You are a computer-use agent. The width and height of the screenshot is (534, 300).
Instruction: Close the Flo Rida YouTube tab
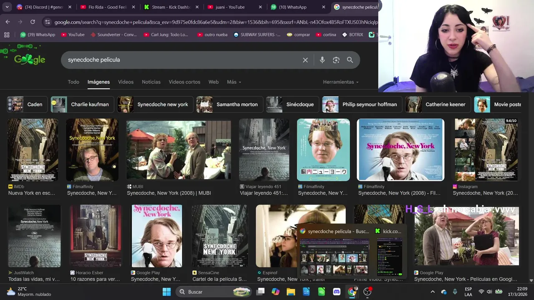click(x=133, y=7)
